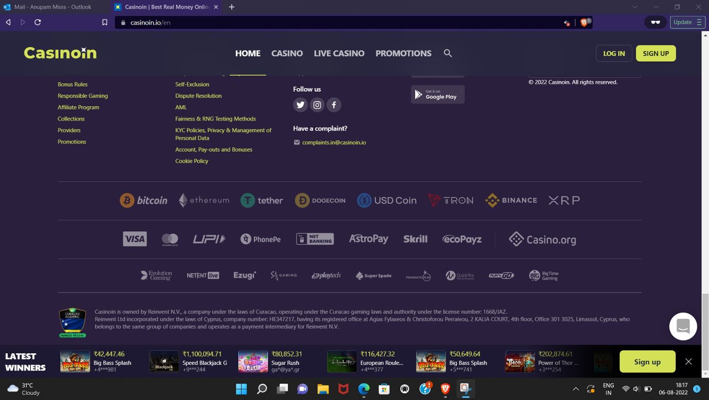Switch to the Mail Outlook tab
Screen dimensions: 709x400
pyautogui.click(x=52, y=7)
